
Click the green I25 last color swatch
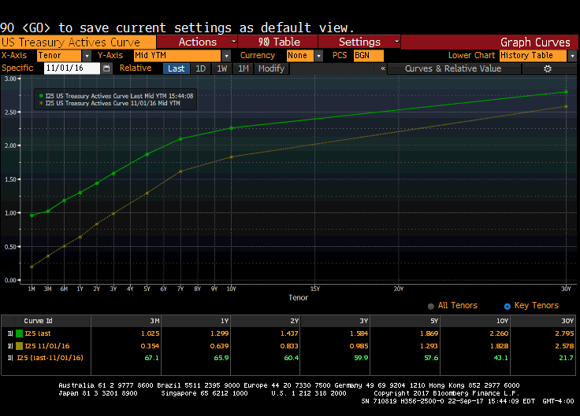click(x=19, y=333)
